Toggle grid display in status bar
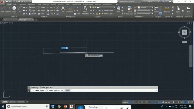Image resolution: width=194 pixels, height=109 pixels. pyautogui.click(x=130, y=102)
